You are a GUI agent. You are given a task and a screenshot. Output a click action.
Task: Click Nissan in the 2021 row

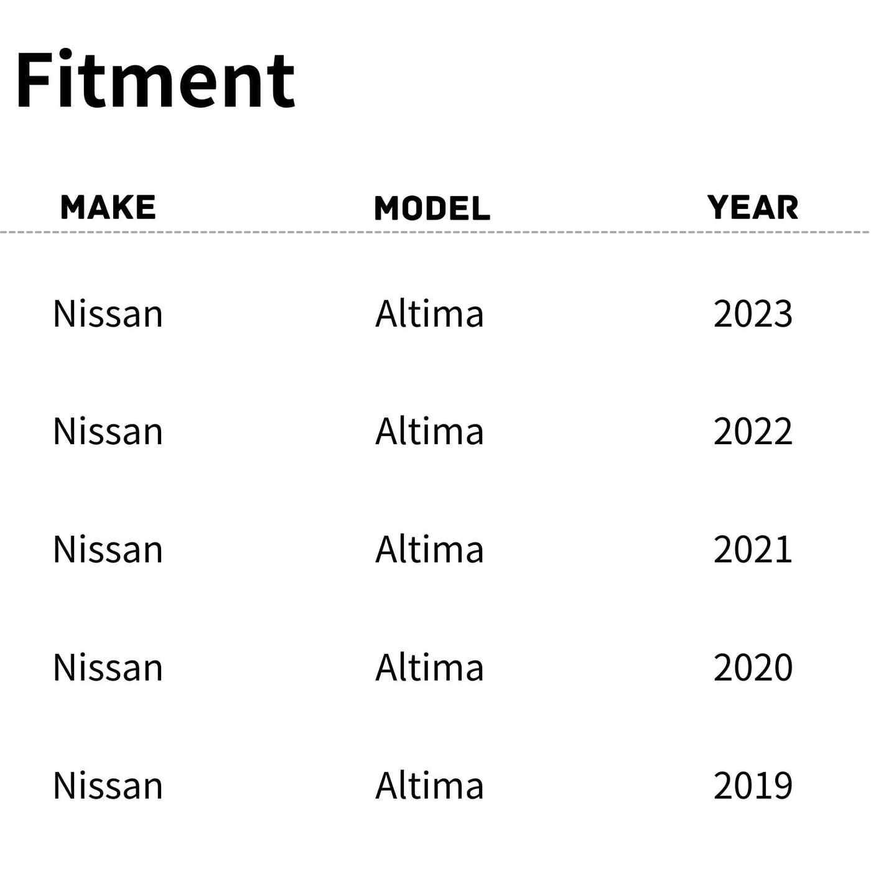coord(108,550)
